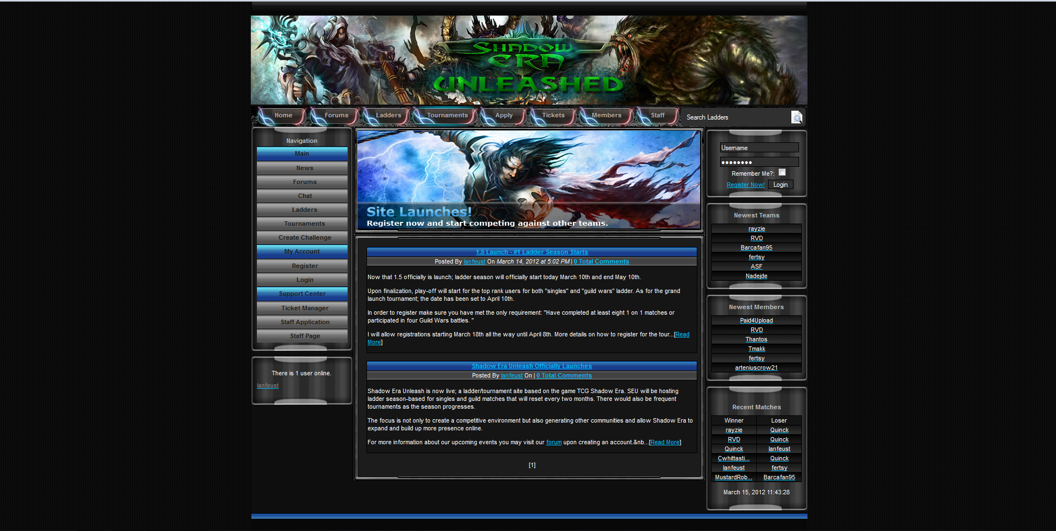Click loser Barcafan95 in Recent Matches
Screen dimensions: 1056x531
pyautogui.click(x=779, y=478)
